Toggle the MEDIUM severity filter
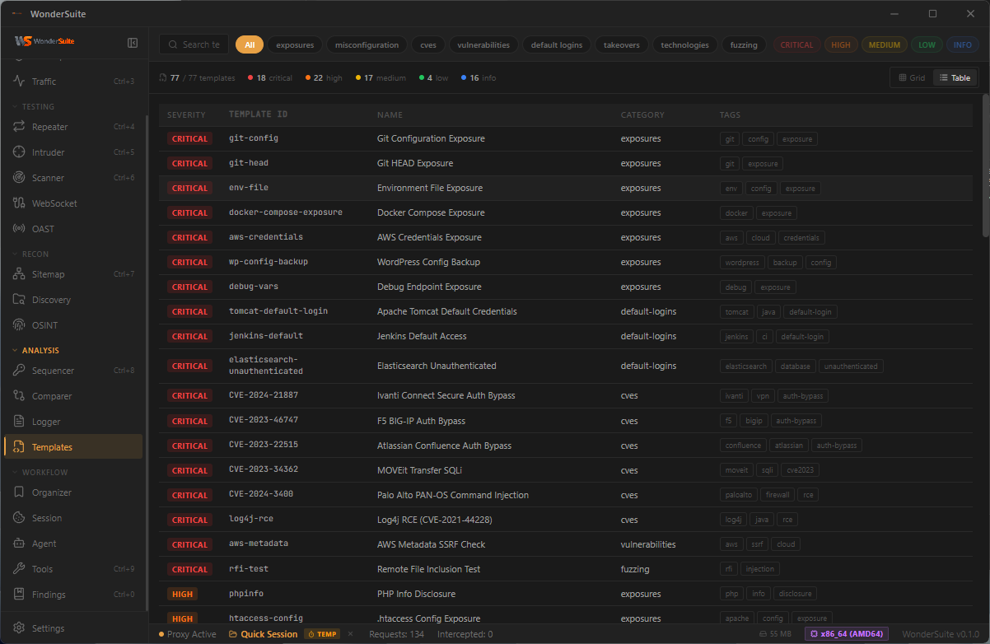 coord(885,45)
